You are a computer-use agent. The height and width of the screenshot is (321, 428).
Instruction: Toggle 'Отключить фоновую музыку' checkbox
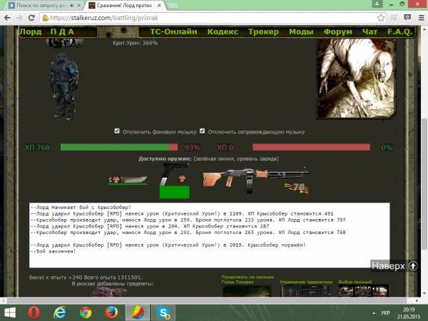click(117, 131)
